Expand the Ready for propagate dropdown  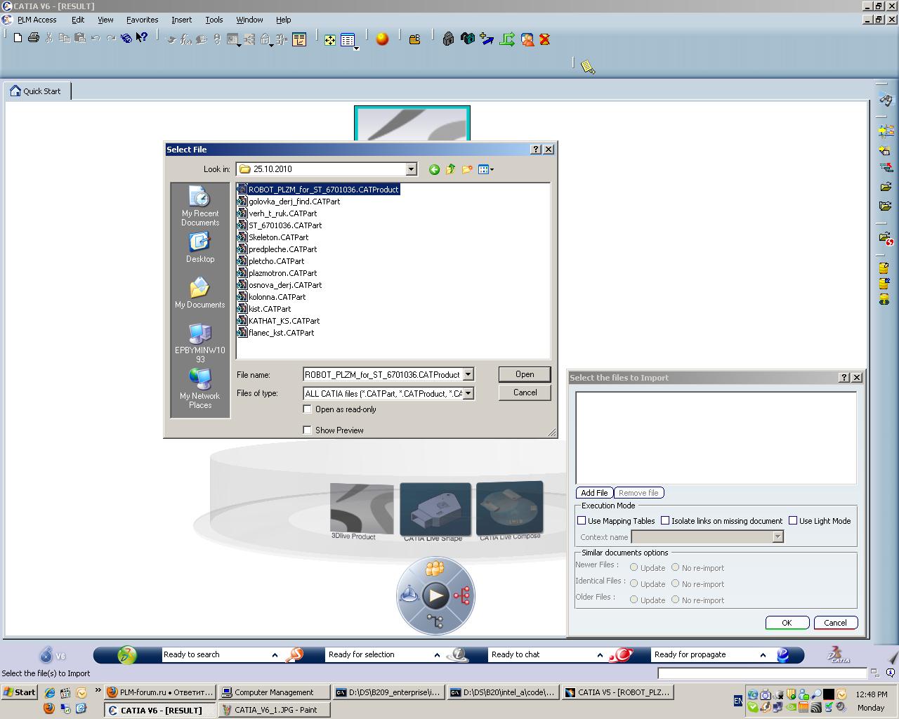(763, 655)
